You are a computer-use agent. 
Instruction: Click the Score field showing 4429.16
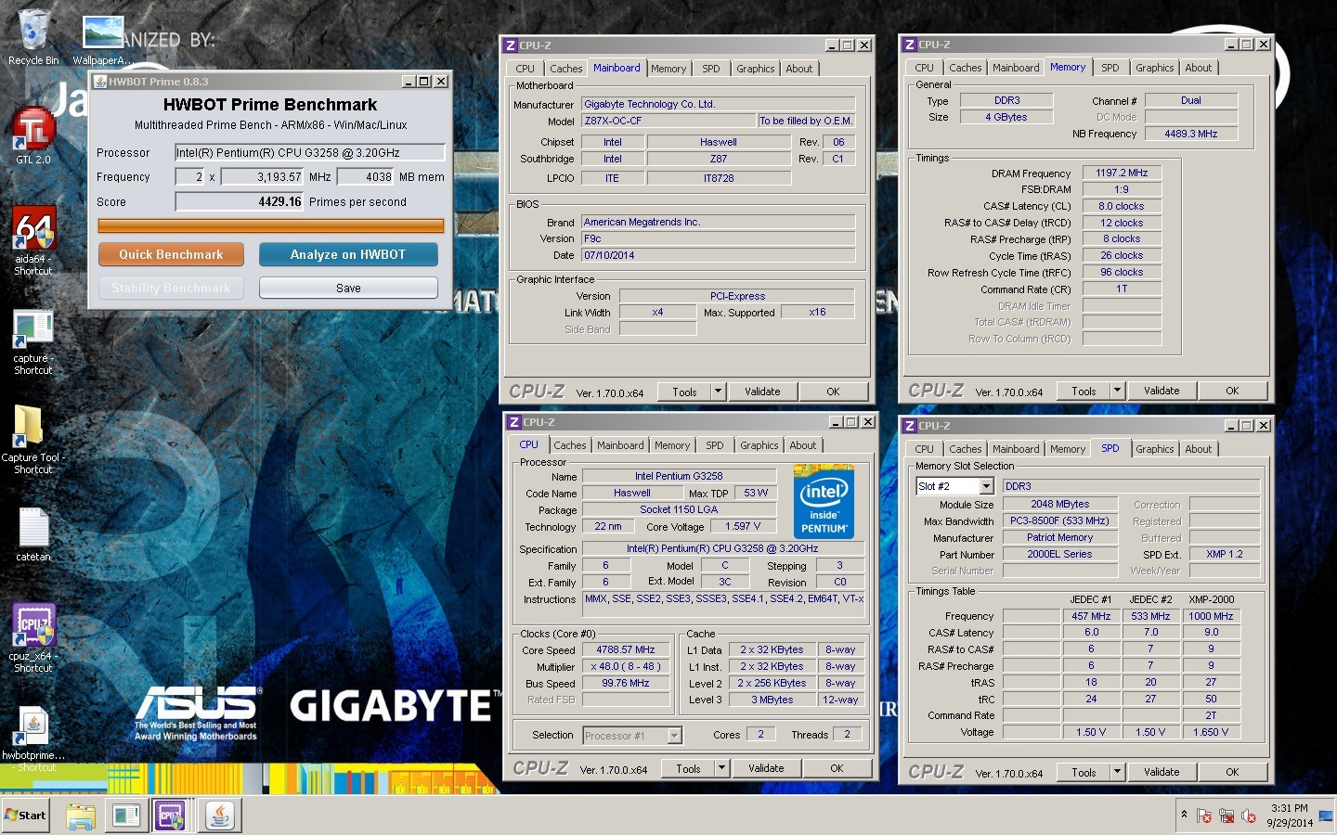click(240, 201)
